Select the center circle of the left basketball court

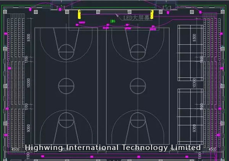(66, 86)
